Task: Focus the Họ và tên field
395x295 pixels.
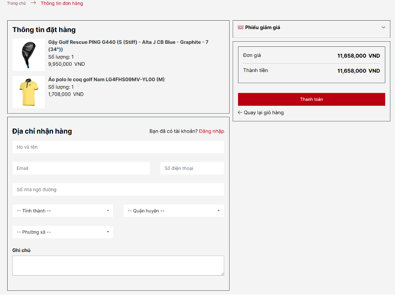Action: coord(118,147)
